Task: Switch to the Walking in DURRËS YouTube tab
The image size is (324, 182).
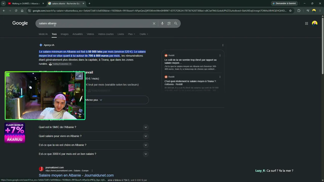Action: tap(26, 4)
